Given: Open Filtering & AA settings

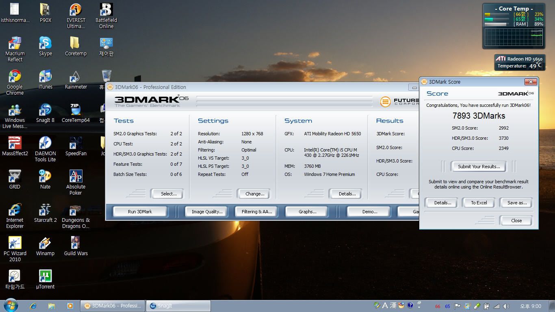Looking at the screenshot, I should 257,212.
